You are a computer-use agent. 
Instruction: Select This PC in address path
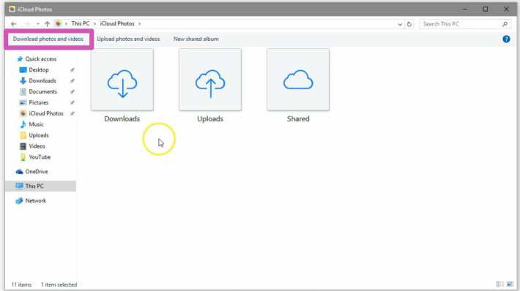pyautogui.click(x=81, y=24)
